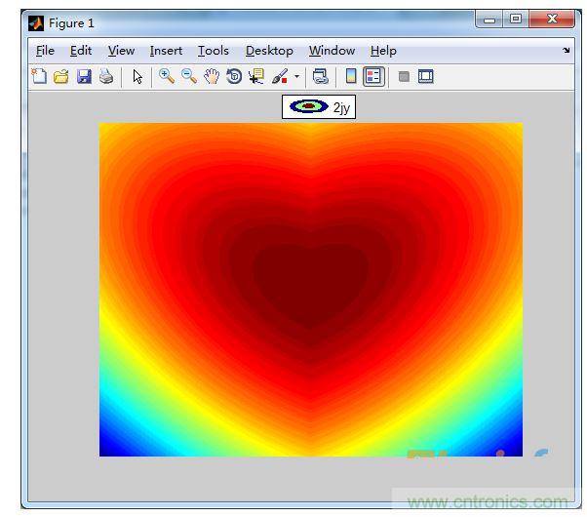Toggle the Insert Colorbar button

pyautogui.click(x=351, y=76)
